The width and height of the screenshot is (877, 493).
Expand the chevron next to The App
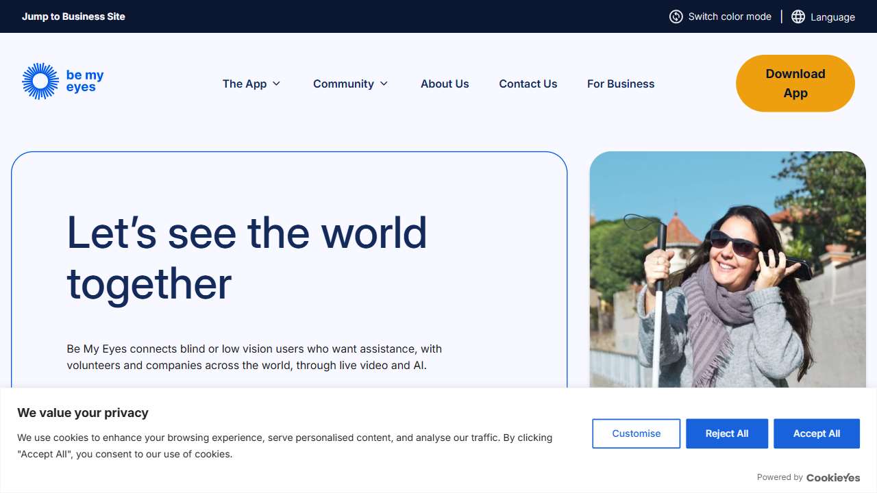pos(277,84)
